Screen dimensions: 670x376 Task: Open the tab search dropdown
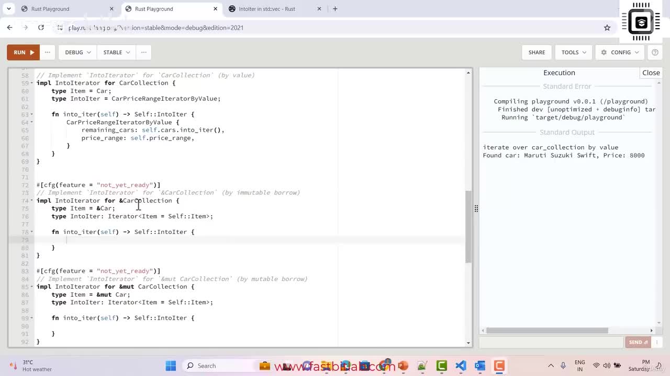(8, 9)
